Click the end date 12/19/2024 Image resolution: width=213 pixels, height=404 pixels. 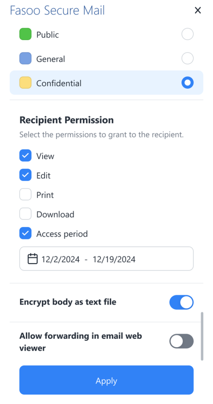point(114,259)
